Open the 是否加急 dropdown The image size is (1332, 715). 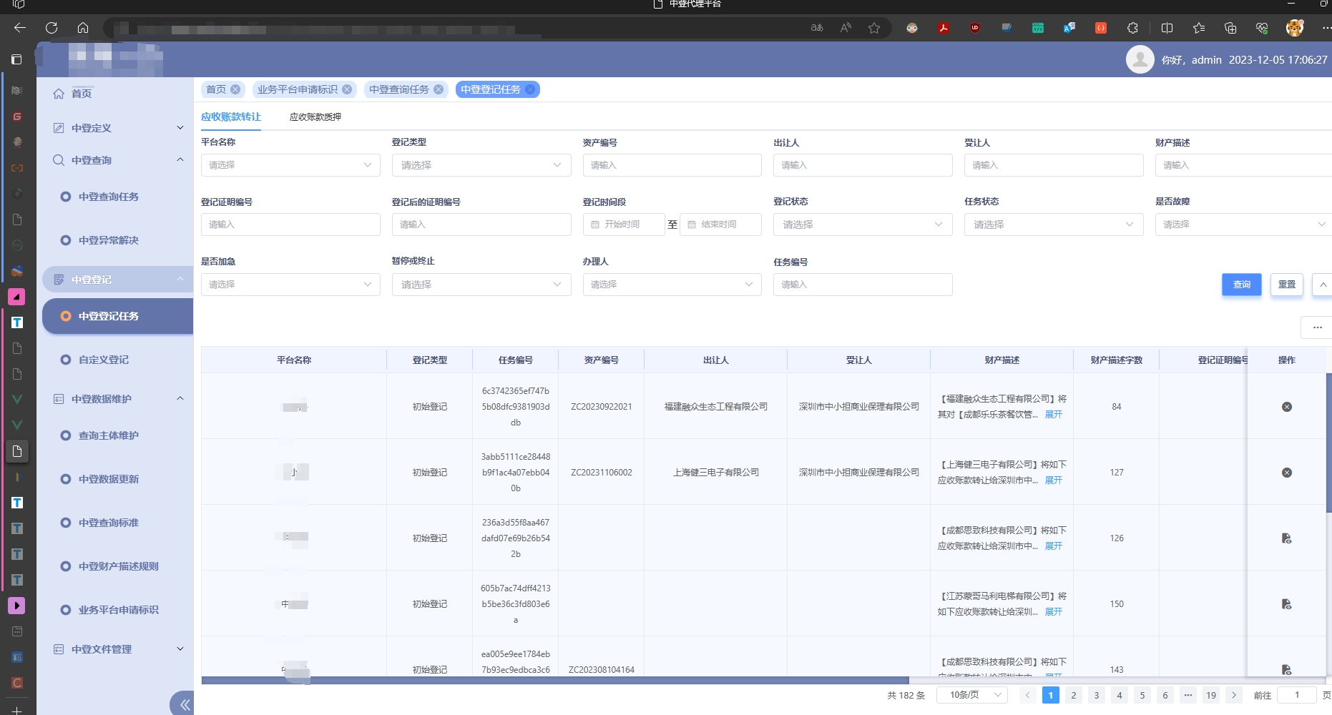point(290,285)
